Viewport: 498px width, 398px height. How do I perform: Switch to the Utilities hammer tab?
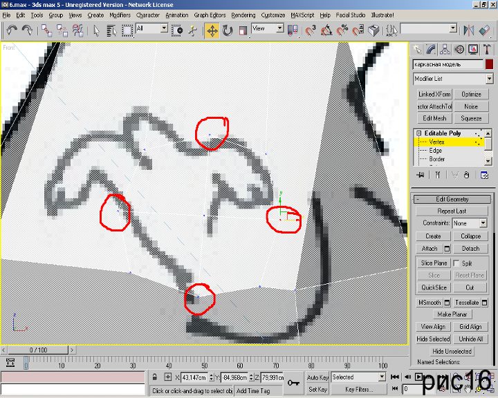[x=488, y=49]
